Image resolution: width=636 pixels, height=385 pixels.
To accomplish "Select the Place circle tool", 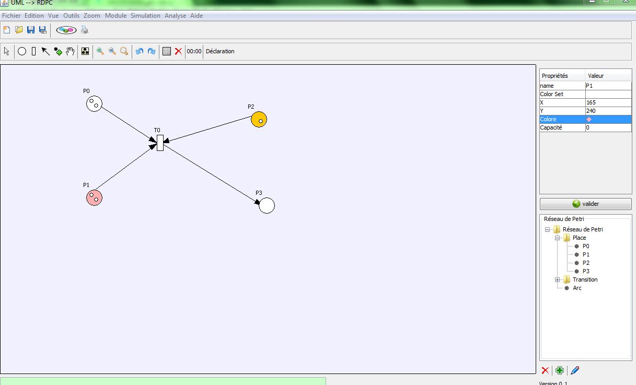I will tap(22, 51).
